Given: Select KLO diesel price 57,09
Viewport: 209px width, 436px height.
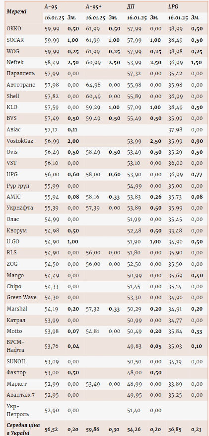Looking at the screenshot, I should pos(135,108).
